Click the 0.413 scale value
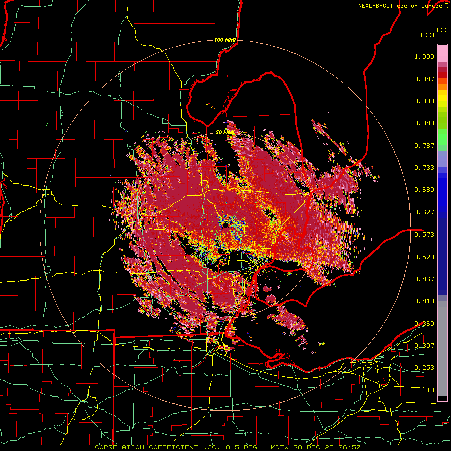 click(424, 301)
